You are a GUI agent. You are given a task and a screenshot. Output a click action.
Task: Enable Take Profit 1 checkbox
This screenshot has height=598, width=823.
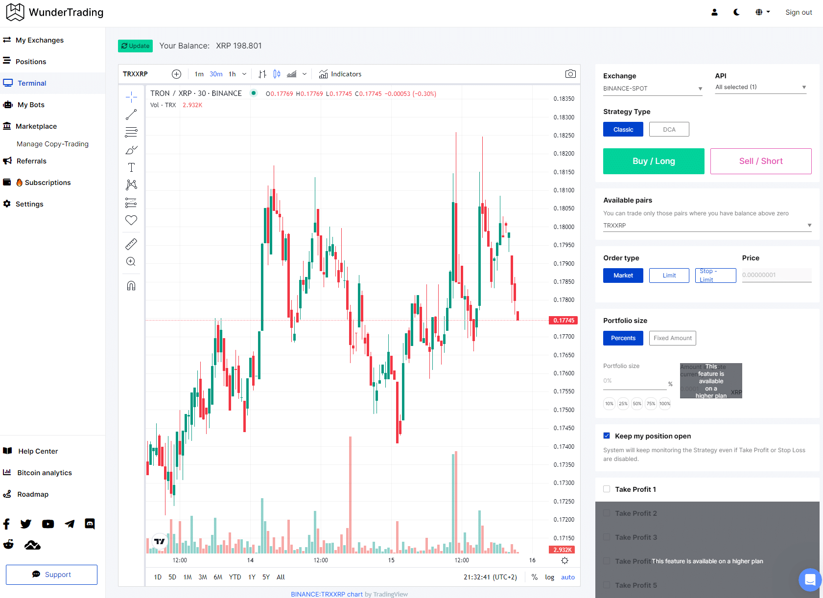click(607, 489)
